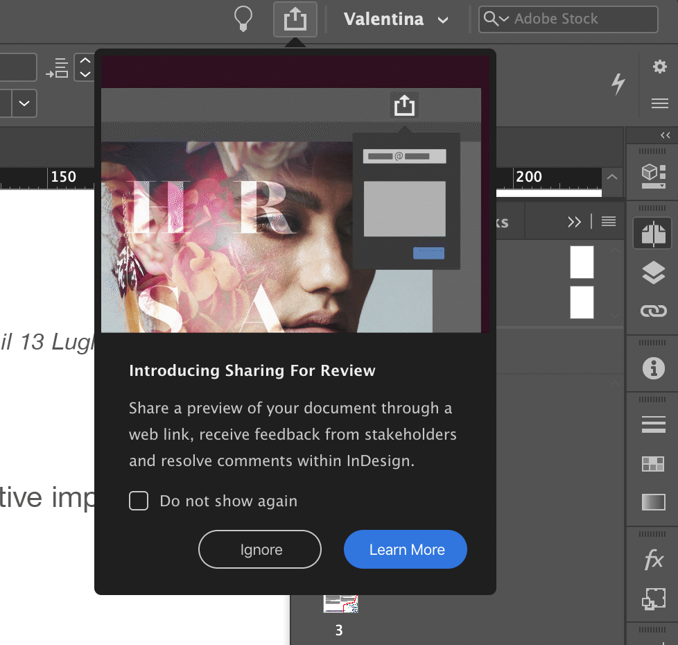Open the CC Libraries panel icon

[653, 176]
